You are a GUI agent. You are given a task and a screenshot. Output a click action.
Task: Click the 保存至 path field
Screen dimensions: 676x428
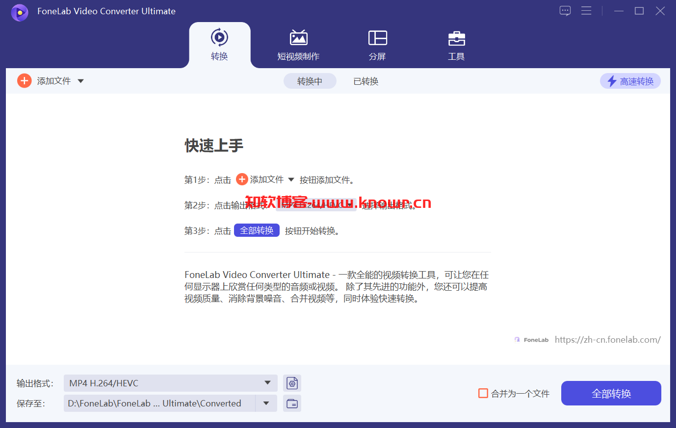tap(159, 403)
